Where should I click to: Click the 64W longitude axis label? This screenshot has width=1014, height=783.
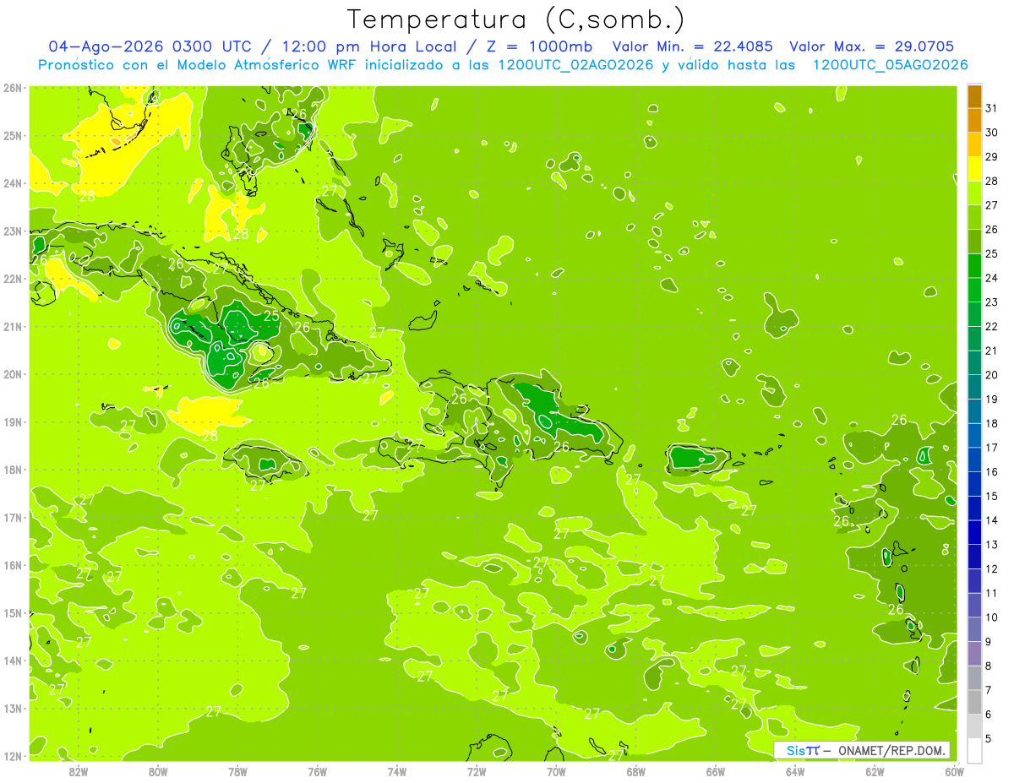point(795,771)
